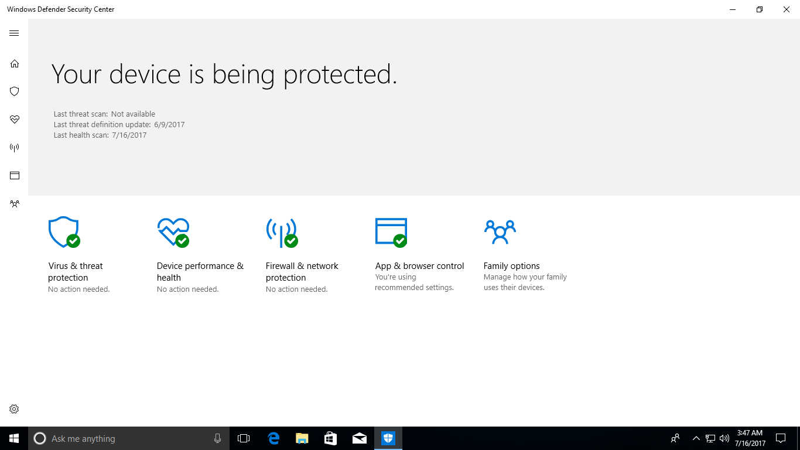The image size is (800, 450).
Task: Restore down the Defender window
Action: pyautogui.click(x=760, y=9)
